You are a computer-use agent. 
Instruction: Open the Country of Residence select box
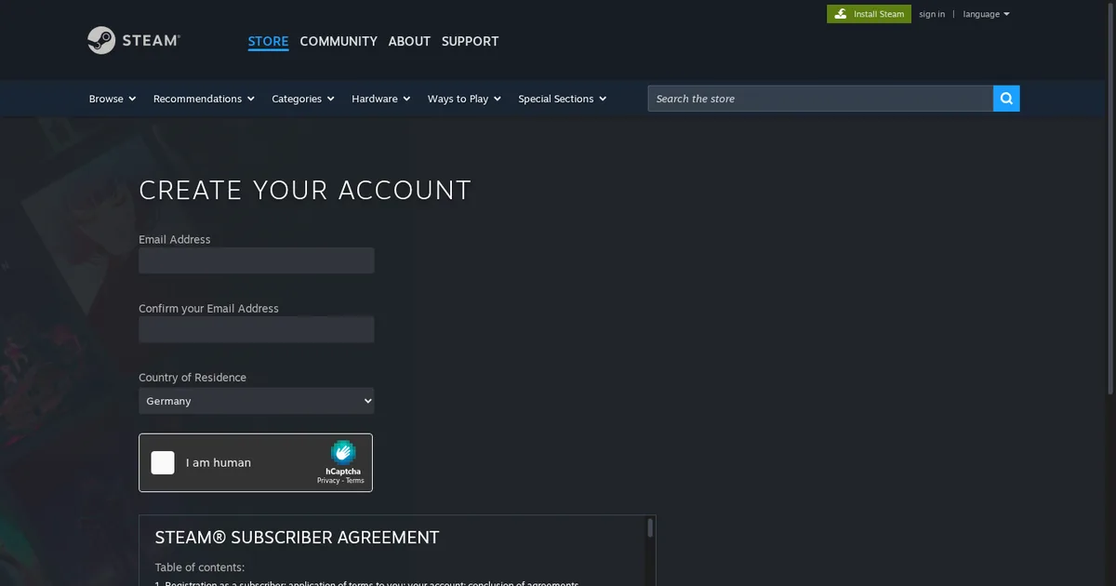tap(257, 401)
